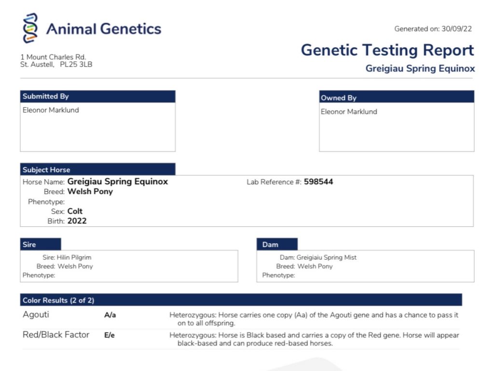Click the Generated on date text
This screenshot has height=371, width=494.
pyautogui.click(x=433, y=29)
